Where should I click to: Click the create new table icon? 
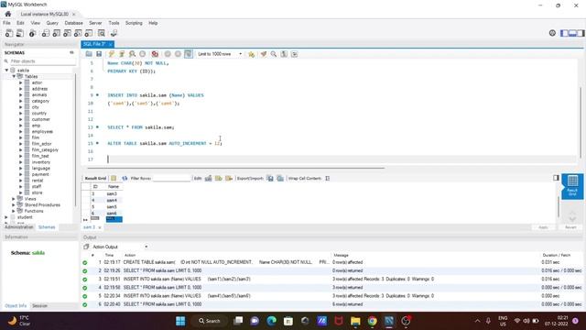[56, 33]
